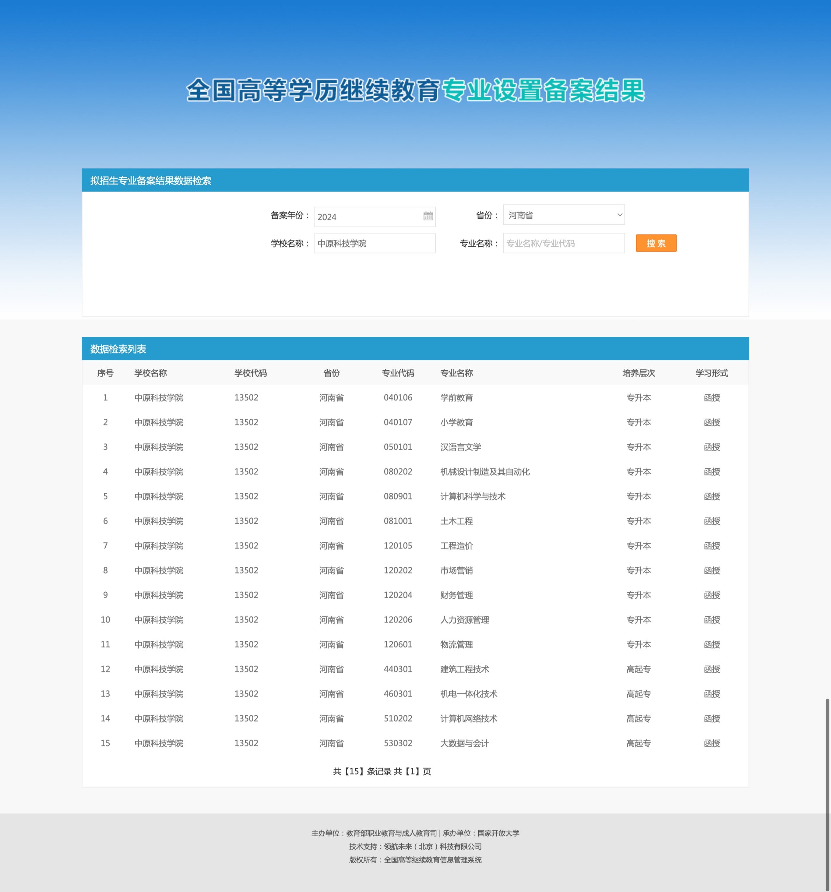The image size is (831, 892).
Task: Click footer text 主办单位：教育部职业教育与成人教育司
Action: coord(374,833)
